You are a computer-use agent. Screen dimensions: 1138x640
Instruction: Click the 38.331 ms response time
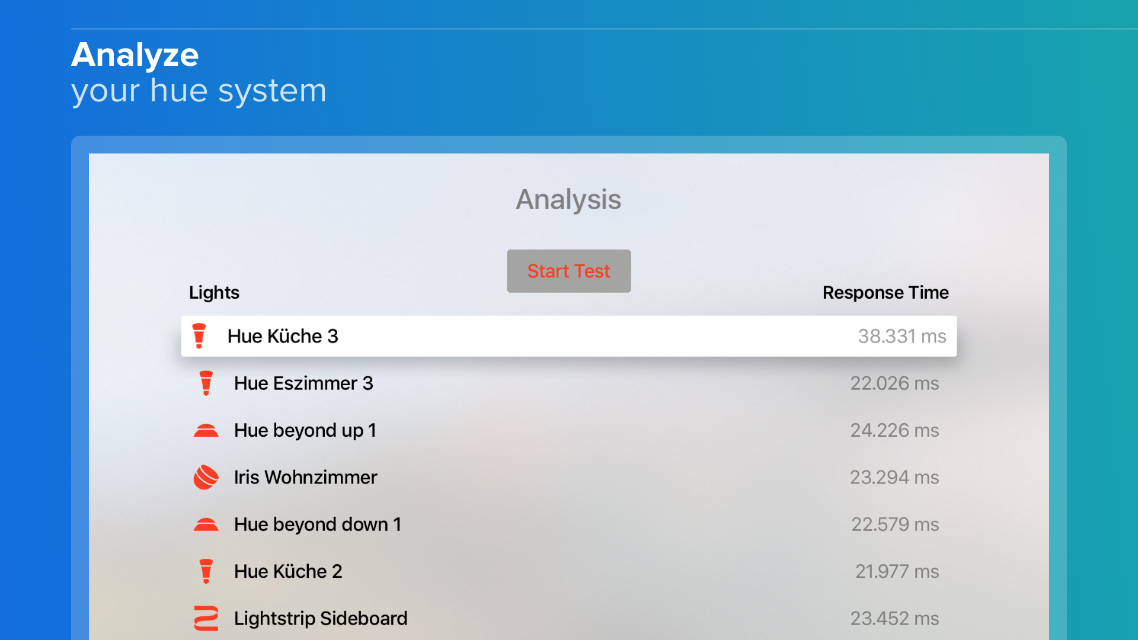[x=902, y=336]
